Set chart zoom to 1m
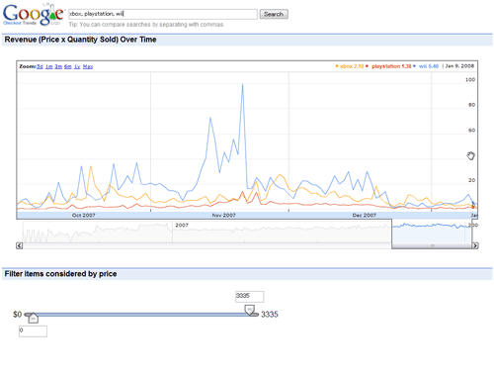Image resolution: width=494 pixels, height=378 pixels. [49, 66]
